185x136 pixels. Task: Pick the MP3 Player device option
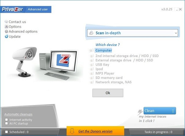click(x=105, y=73)
